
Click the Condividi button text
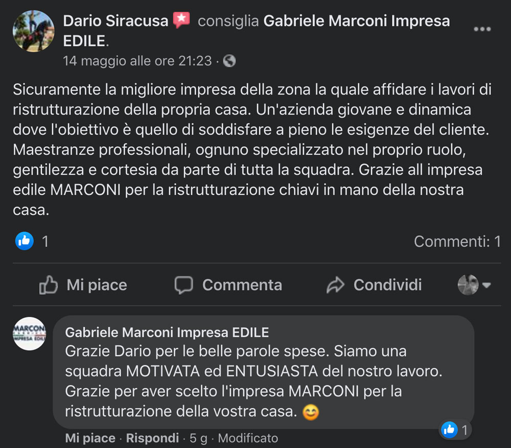tap(387, 285)
